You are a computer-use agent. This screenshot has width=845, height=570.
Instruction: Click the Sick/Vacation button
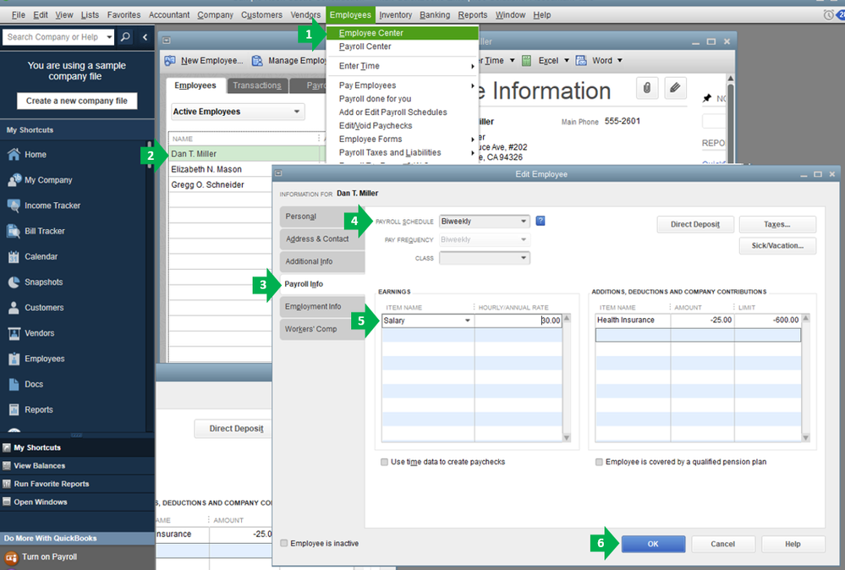point(777,245)
